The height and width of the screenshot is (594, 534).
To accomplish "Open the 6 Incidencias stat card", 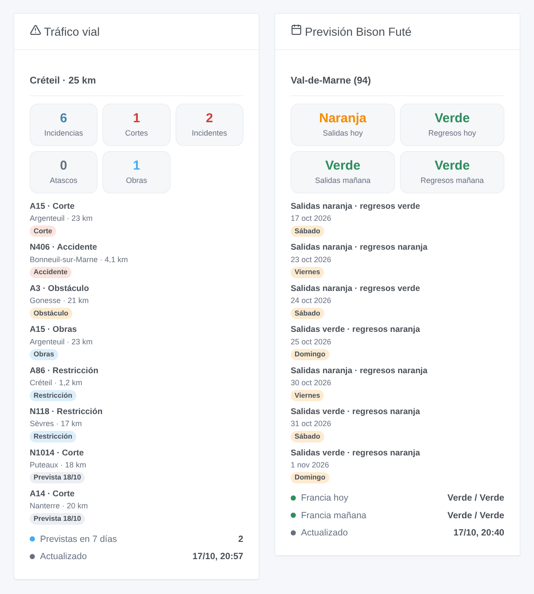I will click(63, 125).
